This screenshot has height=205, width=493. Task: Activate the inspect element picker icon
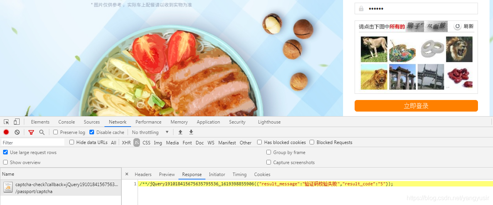(x=7, y=122)
